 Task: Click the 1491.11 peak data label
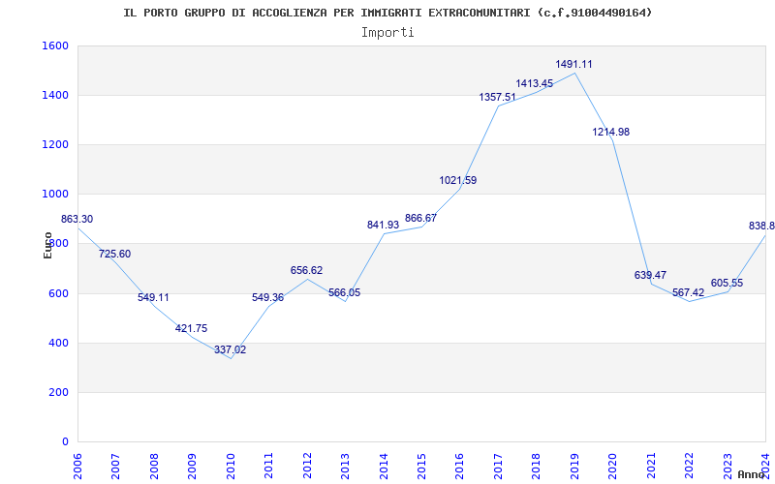[x=573, y=64]
